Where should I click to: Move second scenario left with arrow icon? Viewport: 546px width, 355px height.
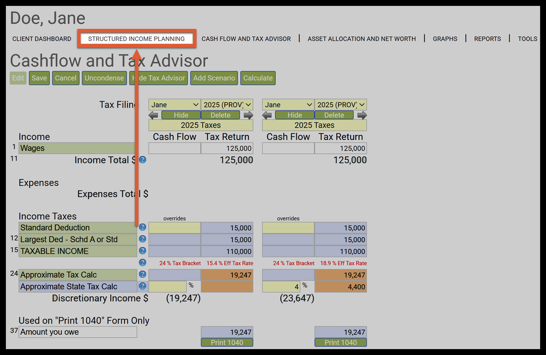point(267,115)
